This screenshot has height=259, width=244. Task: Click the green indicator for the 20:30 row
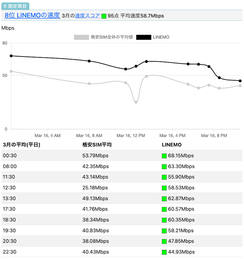pyautogui.click(x=164, y=241)
